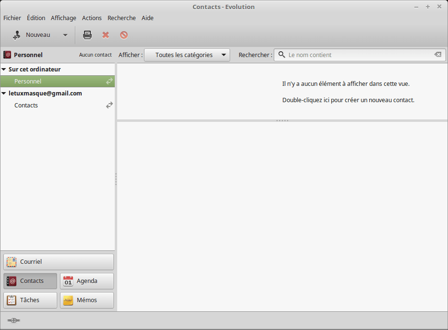Click the stop operation icon
The height and width of the screenshot is (330, 448).
pyautogui.click(x=124, y=35)
